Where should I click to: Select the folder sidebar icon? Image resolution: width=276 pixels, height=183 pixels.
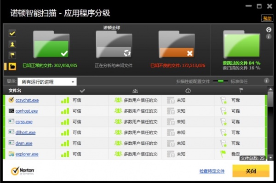pos(12,67)
